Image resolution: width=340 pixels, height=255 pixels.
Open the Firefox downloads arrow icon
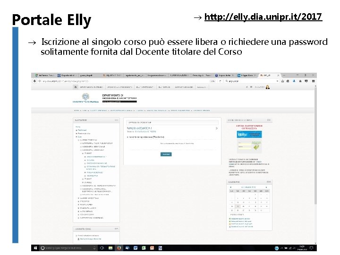(x=294, y=81)
